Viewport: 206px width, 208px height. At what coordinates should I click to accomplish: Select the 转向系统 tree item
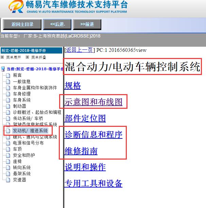tap(22, 167)
